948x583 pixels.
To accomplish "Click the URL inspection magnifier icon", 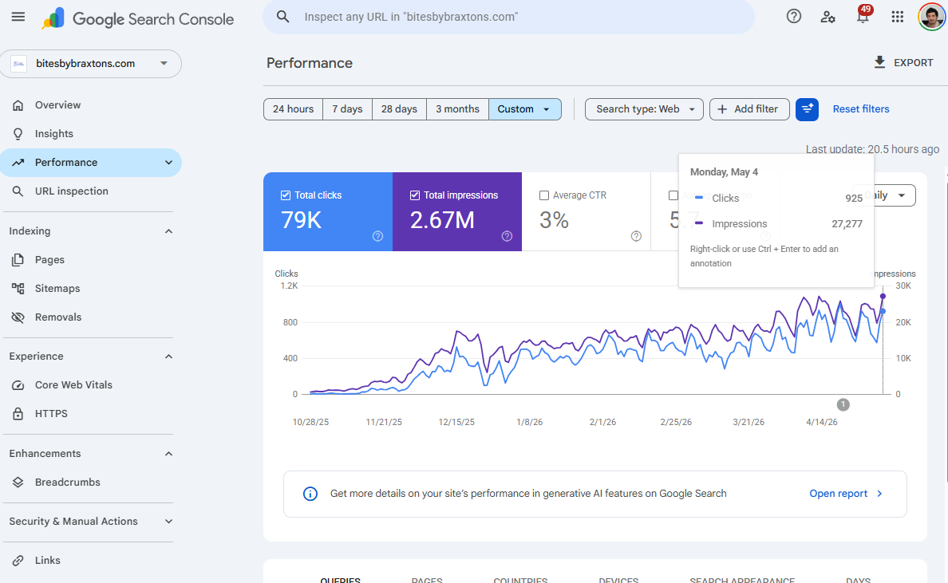I will [18, 191].
